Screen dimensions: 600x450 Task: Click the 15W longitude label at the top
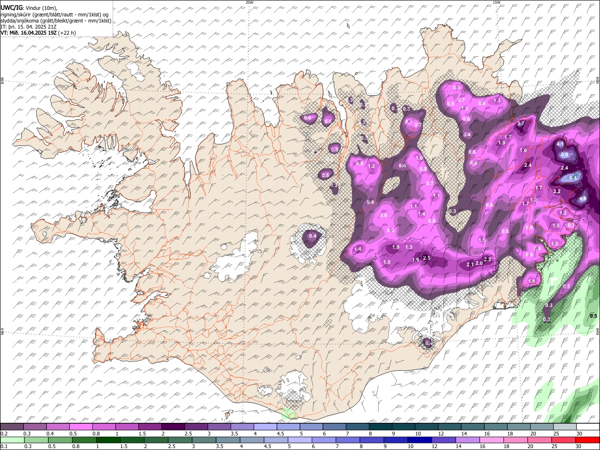496,2
